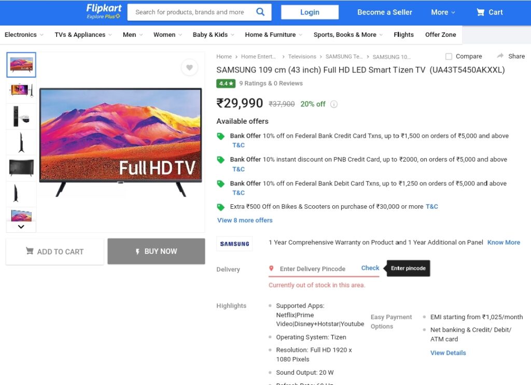The image size is (531, 385).
Task: Click the price info icon
Action: point(334,104)
